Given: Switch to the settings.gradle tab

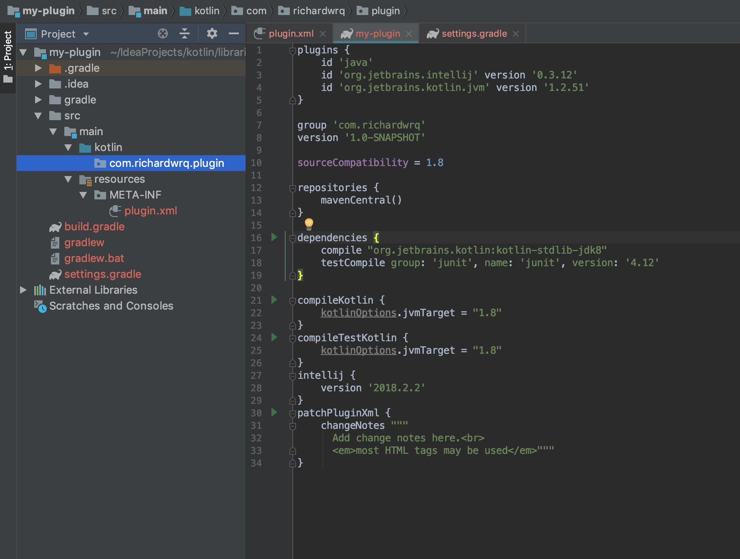Looking at the screenshot, I should tap(474, 33).
